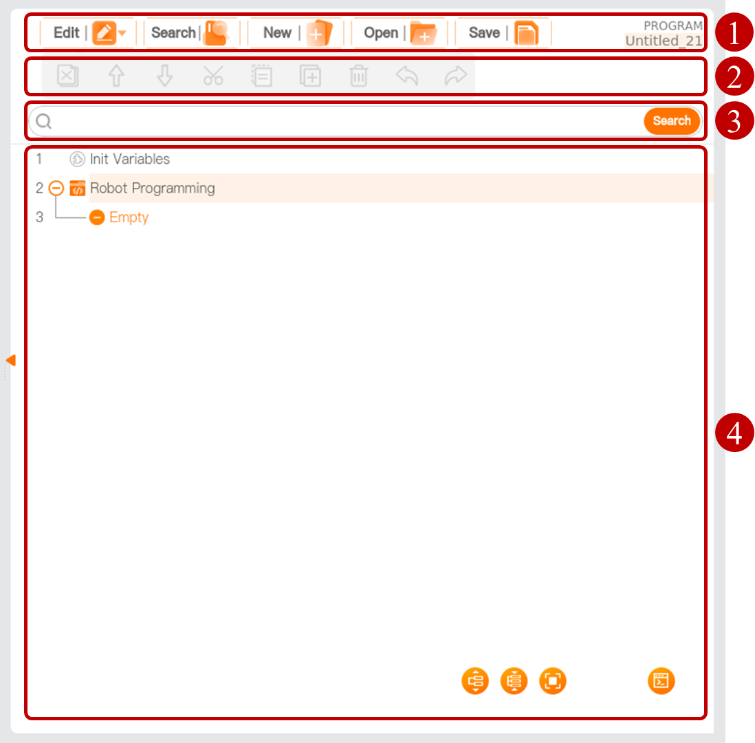Click the dashed-outline page icon in toolbar
This screenshot has height=743, width=755.
coord(262,76)
